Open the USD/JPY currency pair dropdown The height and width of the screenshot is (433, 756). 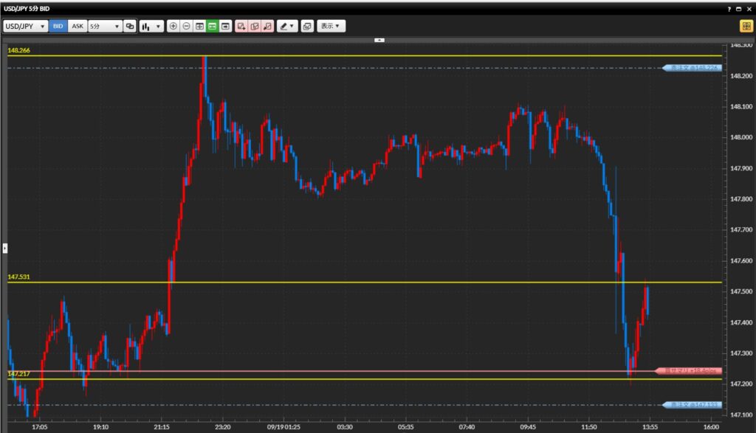26,26
